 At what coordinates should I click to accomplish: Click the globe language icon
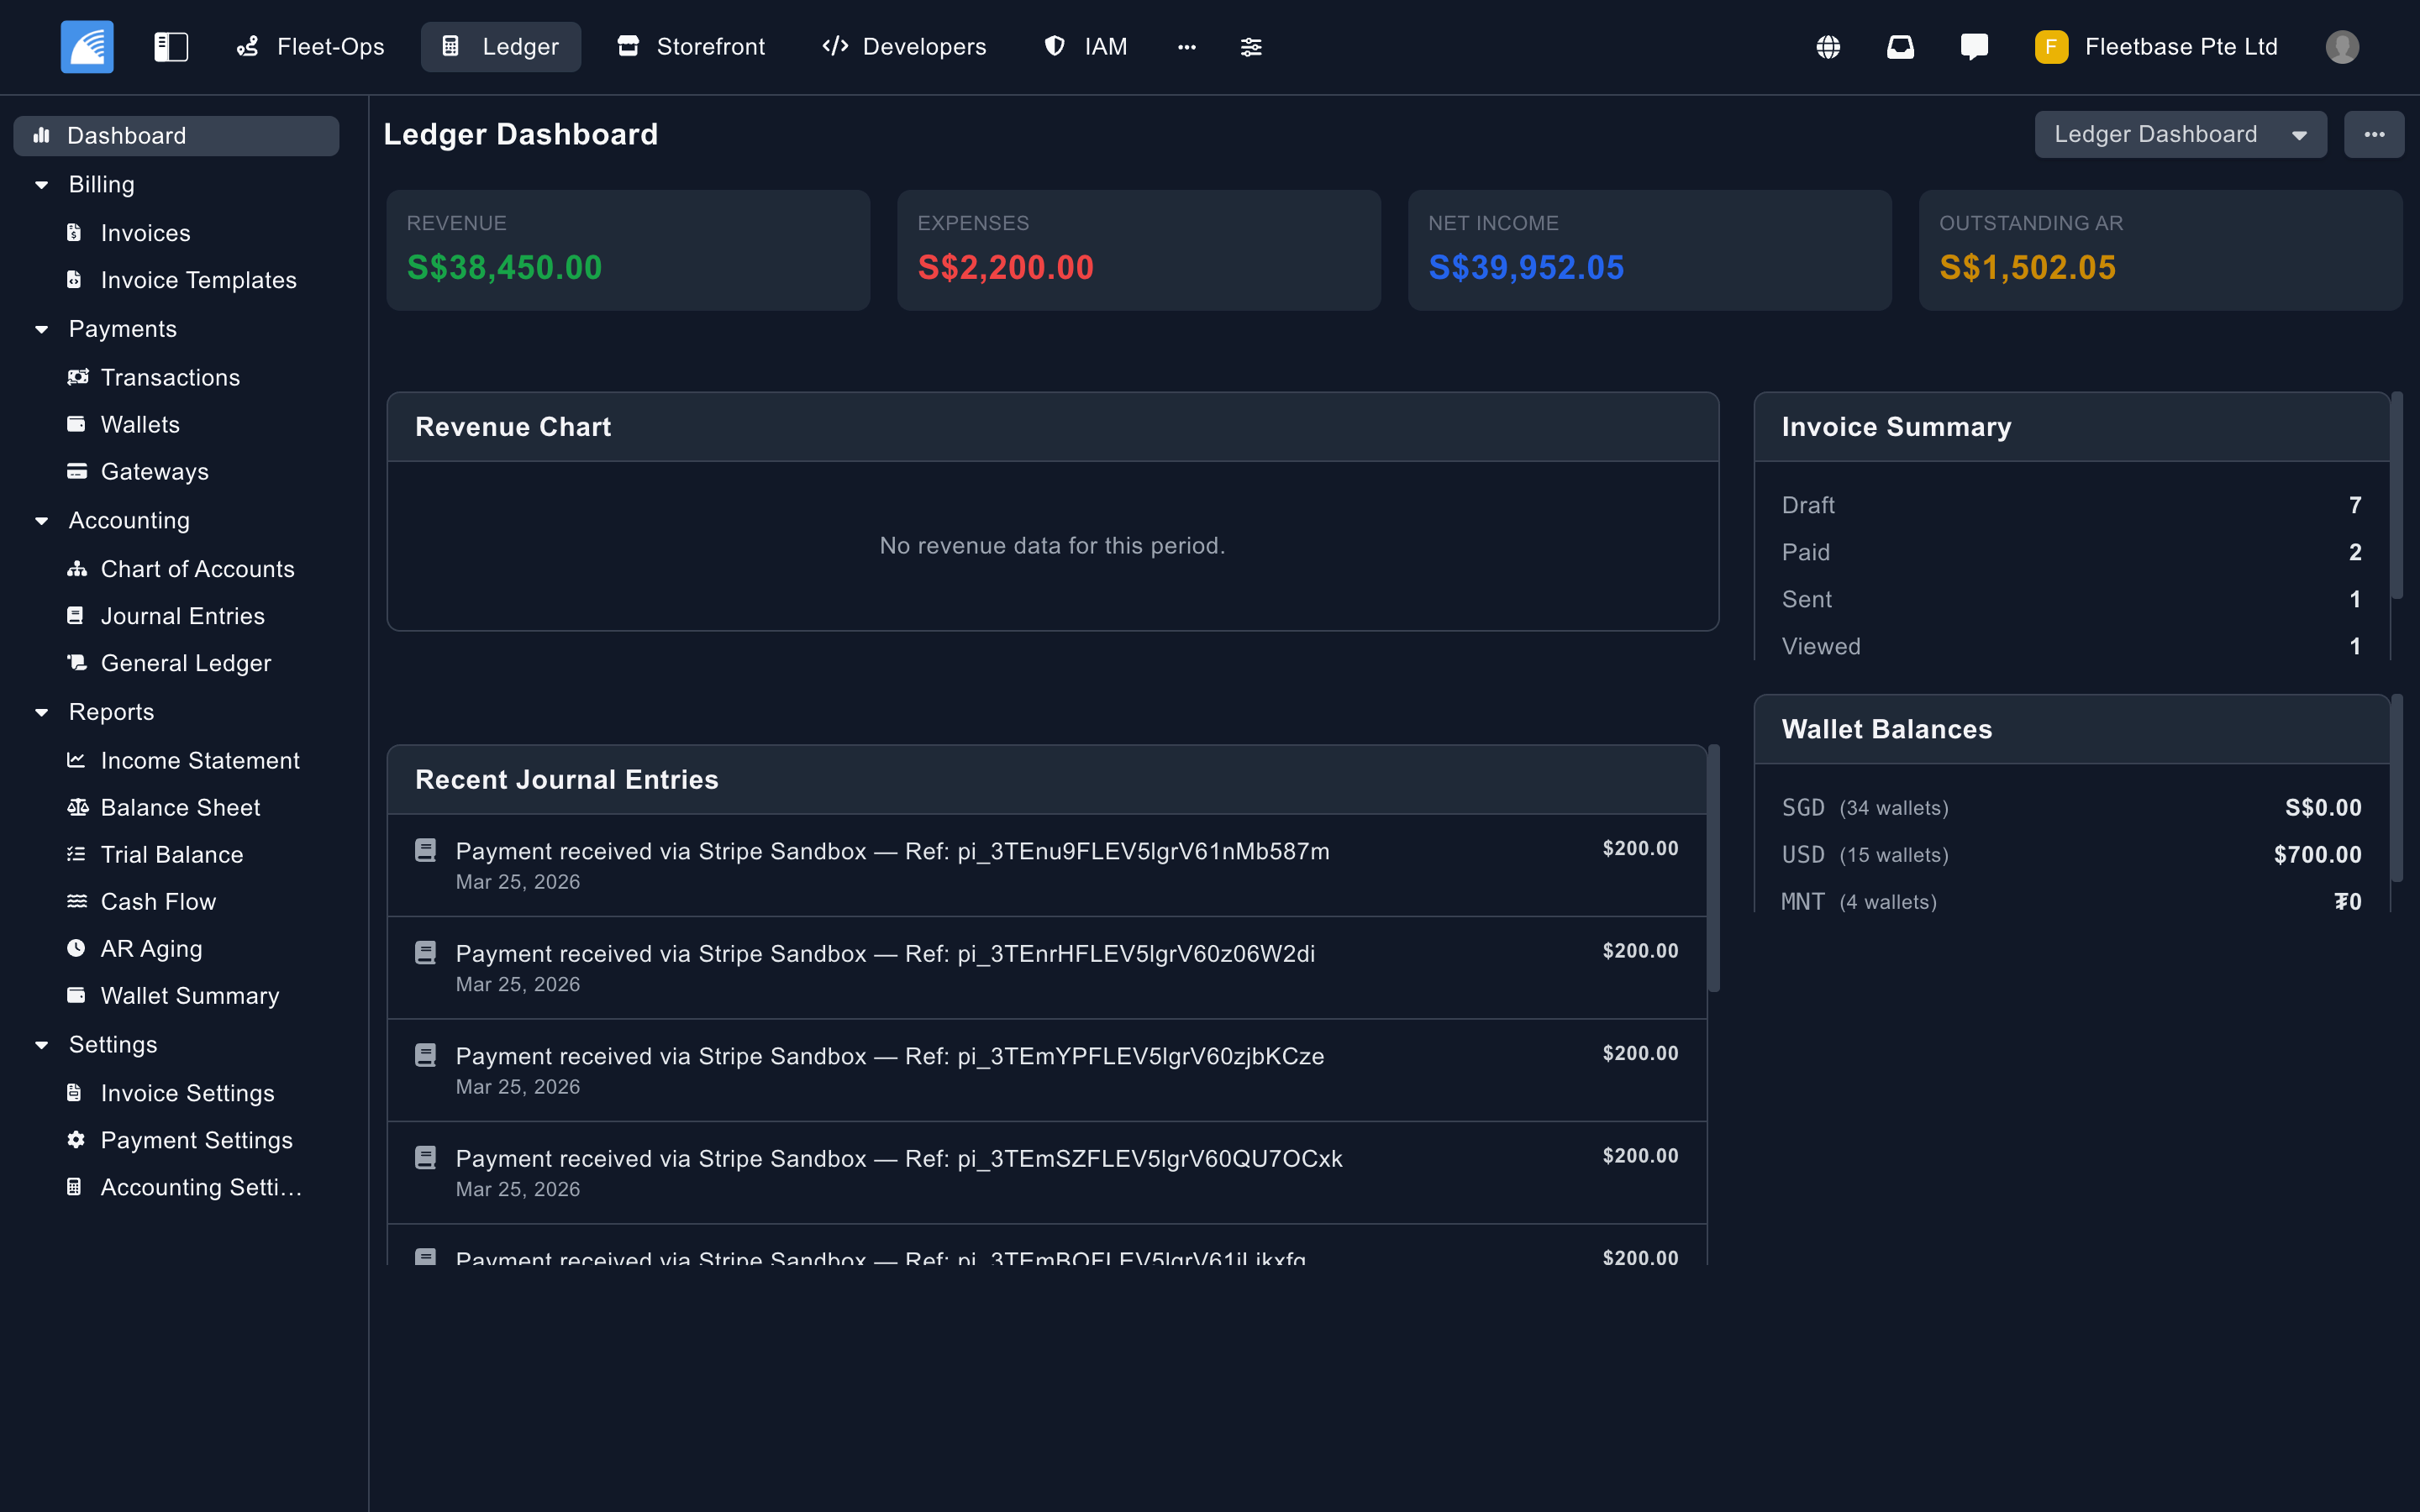1828,47
